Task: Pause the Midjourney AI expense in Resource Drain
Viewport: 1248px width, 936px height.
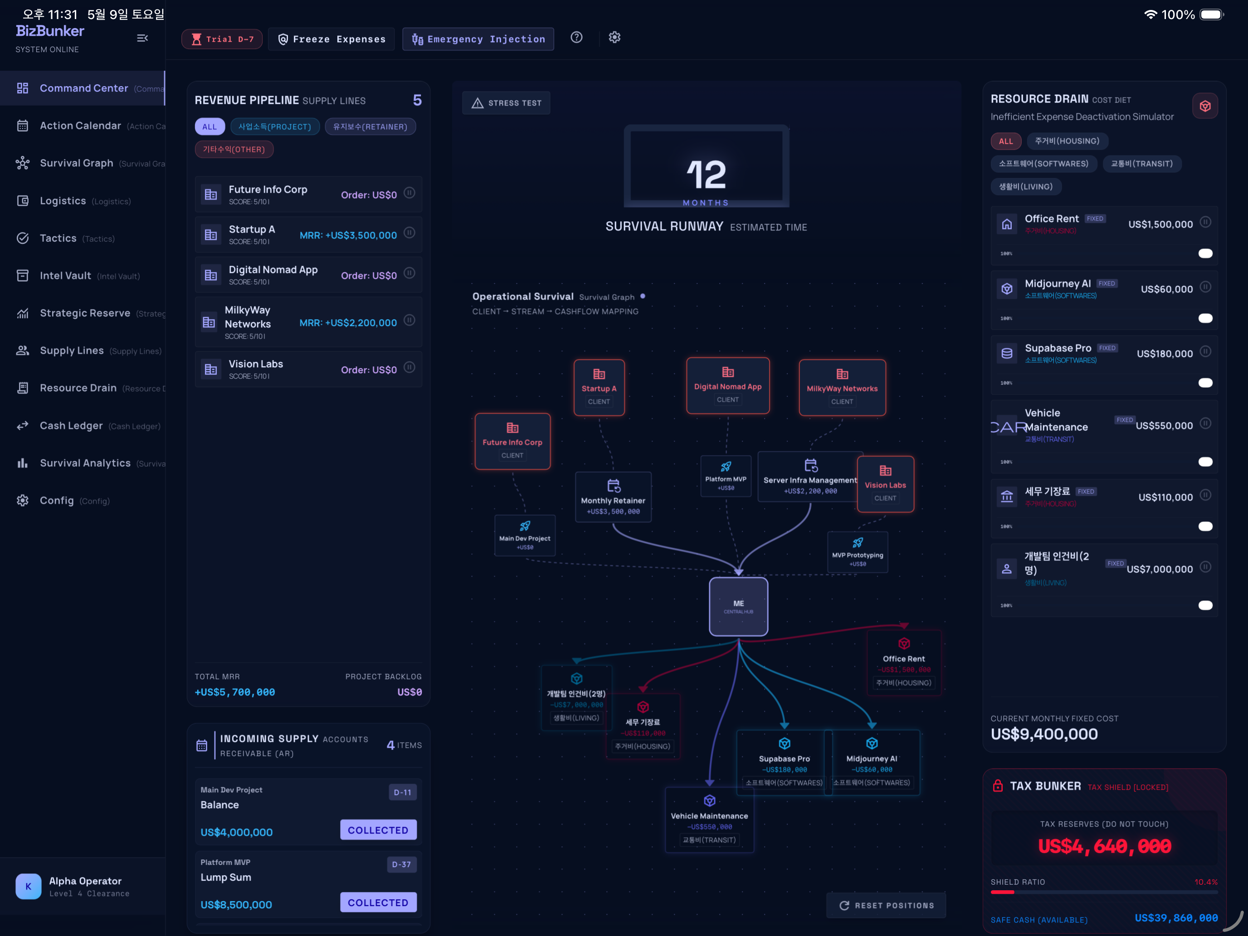Action: point(1205,287)
